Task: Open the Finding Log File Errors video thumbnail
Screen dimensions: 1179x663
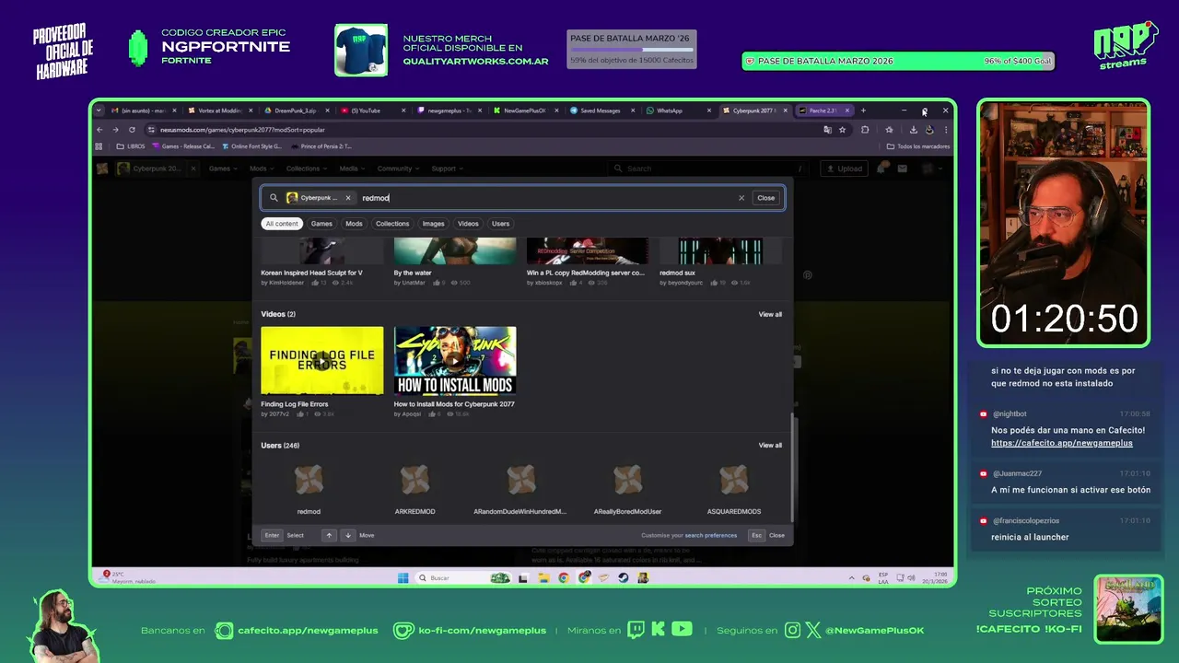Action: coord(322,360)
